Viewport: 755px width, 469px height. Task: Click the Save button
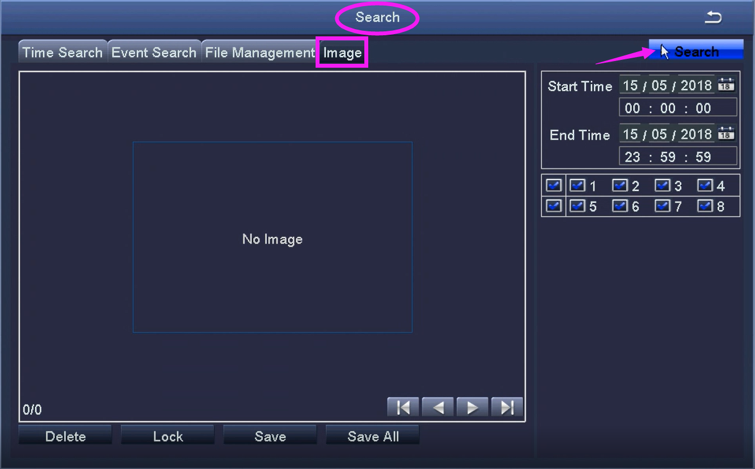[x=270, y=436]
